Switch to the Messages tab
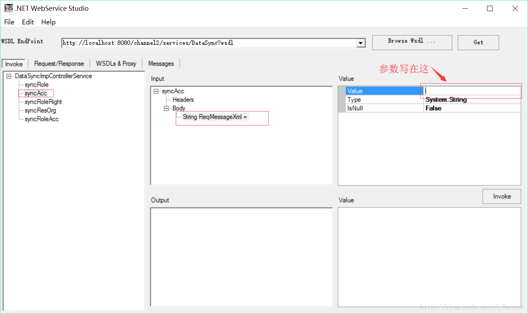The height and width of the screenshot is (314, 528). click(x=161, y=64)
